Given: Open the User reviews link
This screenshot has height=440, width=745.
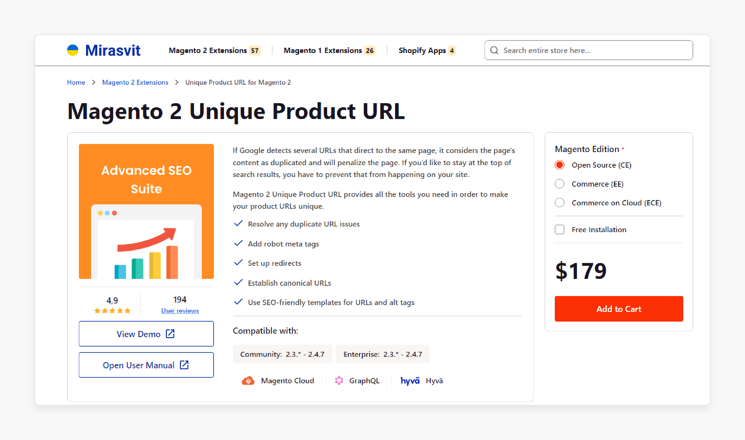Looking at the screenshot, I should [180, 310].
